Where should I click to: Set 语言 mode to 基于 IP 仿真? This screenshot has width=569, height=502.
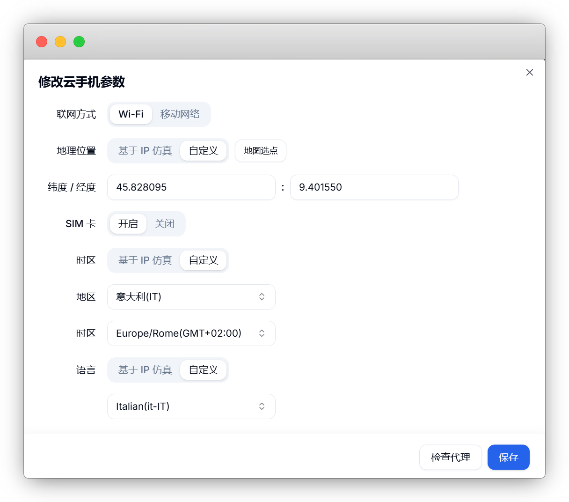[145, 370]
